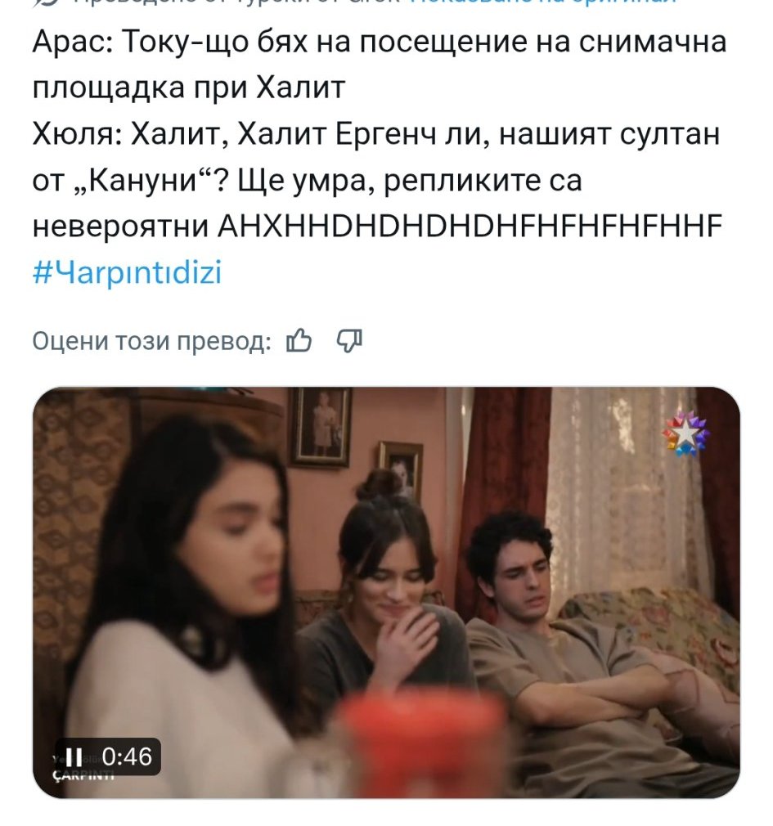Click the line starting with 'Арас:'

[x=380, y=42]
